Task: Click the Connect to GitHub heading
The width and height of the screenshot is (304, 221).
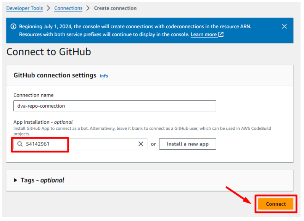Action: coord(49,52)
